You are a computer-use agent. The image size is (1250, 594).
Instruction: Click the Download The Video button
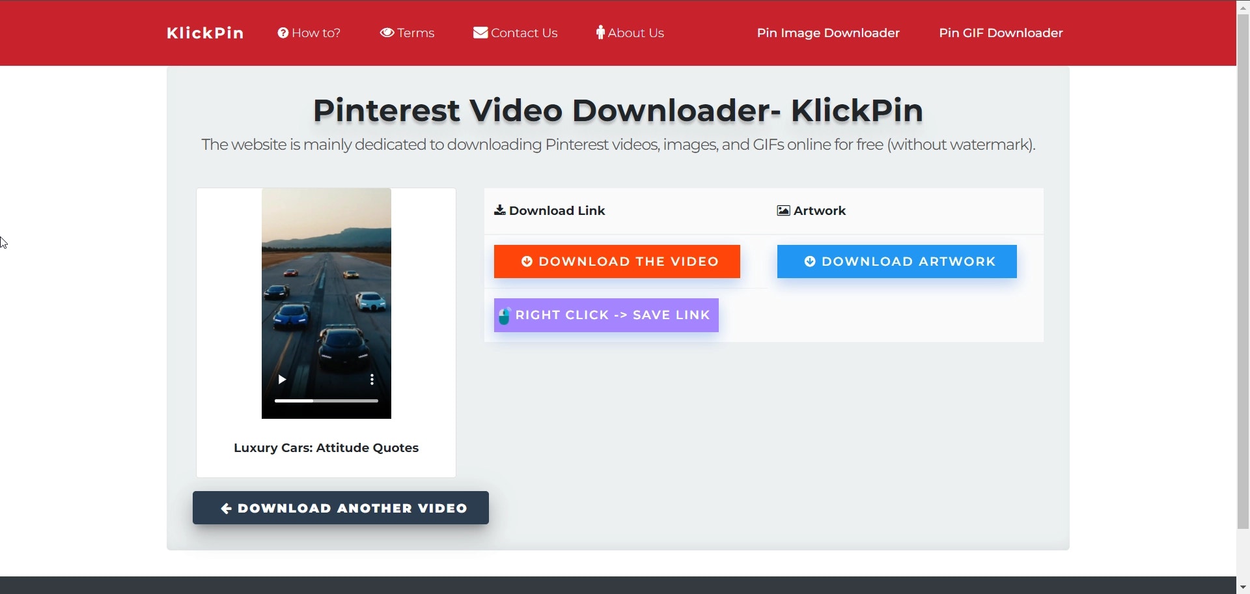617,261
